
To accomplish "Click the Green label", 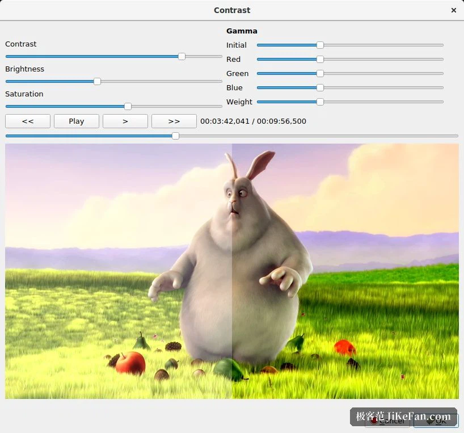I will pyautogui.click(x=237, y=74).
